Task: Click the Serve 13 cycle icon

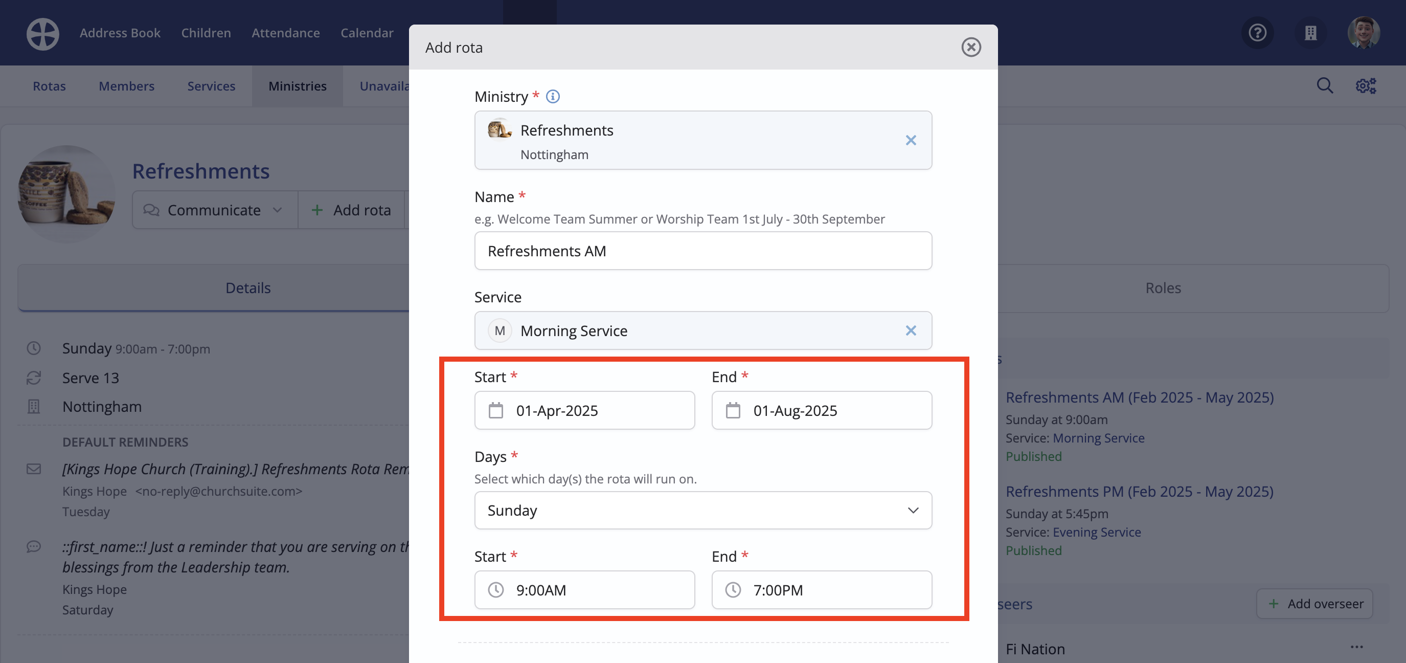Action: point(34,378)
